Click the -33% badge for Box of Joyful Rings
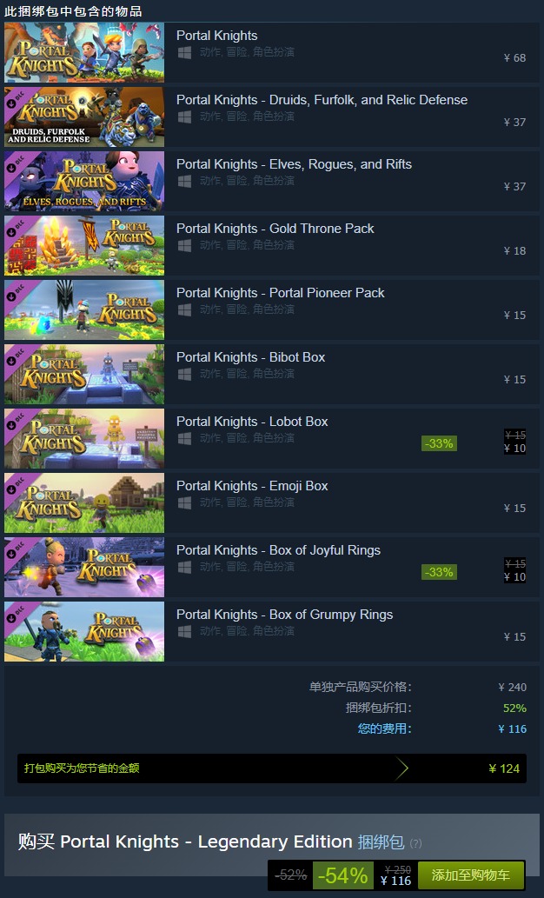544x898 pixels. tap(439, 572)
